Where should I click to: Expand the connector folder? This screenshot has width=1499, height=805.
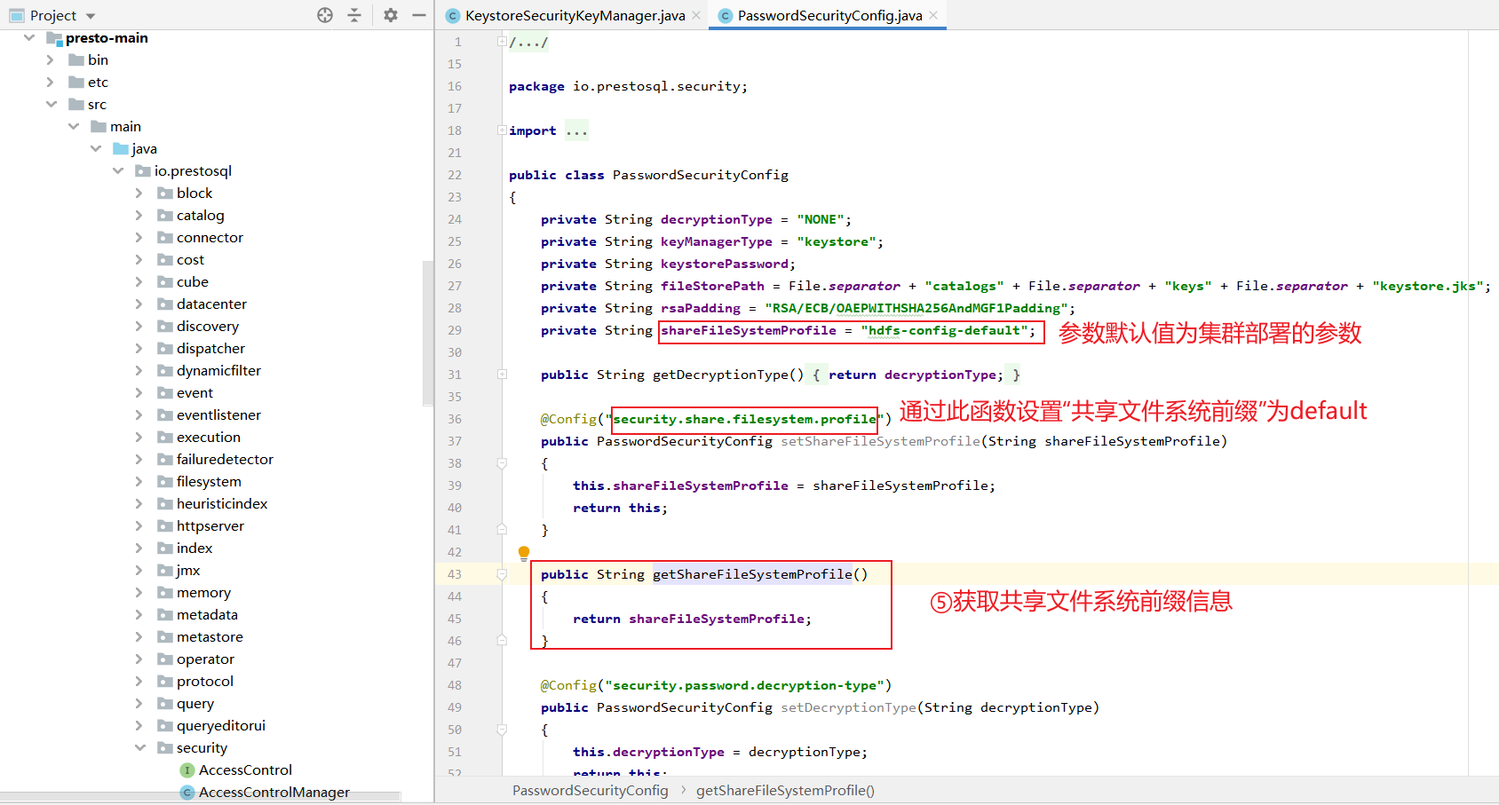pos(139,237)
